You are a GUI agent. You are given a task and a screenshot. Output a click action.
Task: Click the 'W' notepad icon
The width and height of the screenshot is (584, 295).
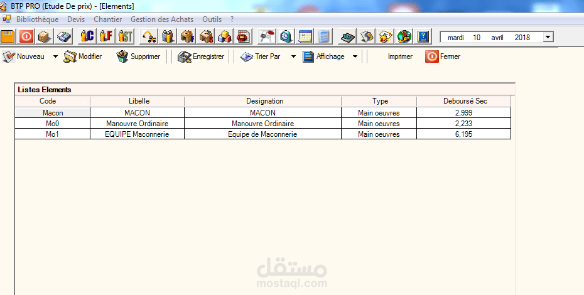pyautogui.click(x=348, y=36)
